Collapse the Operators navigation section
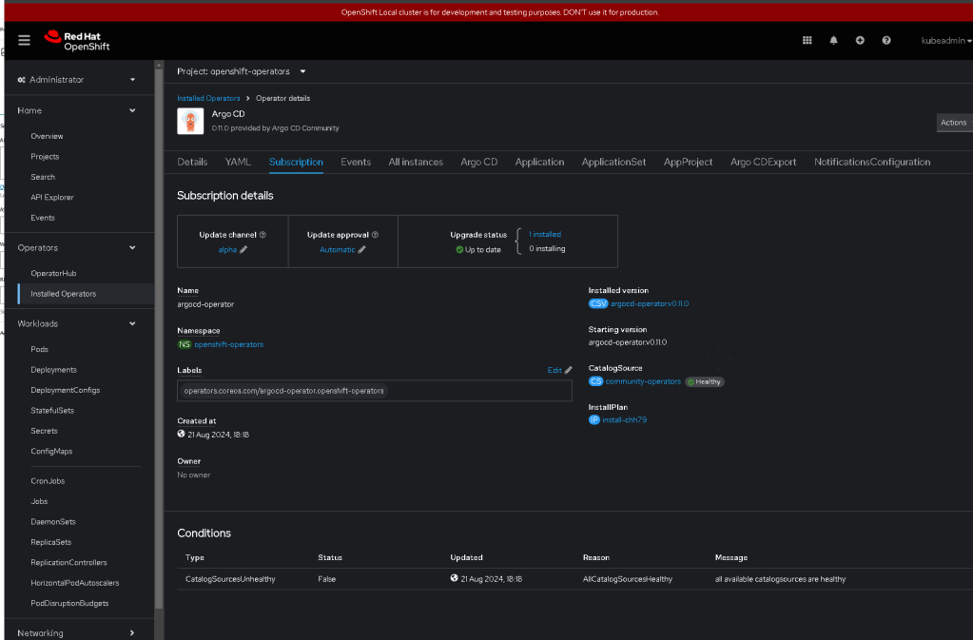The width and height of the screenshot is (973, 640). 77,248
